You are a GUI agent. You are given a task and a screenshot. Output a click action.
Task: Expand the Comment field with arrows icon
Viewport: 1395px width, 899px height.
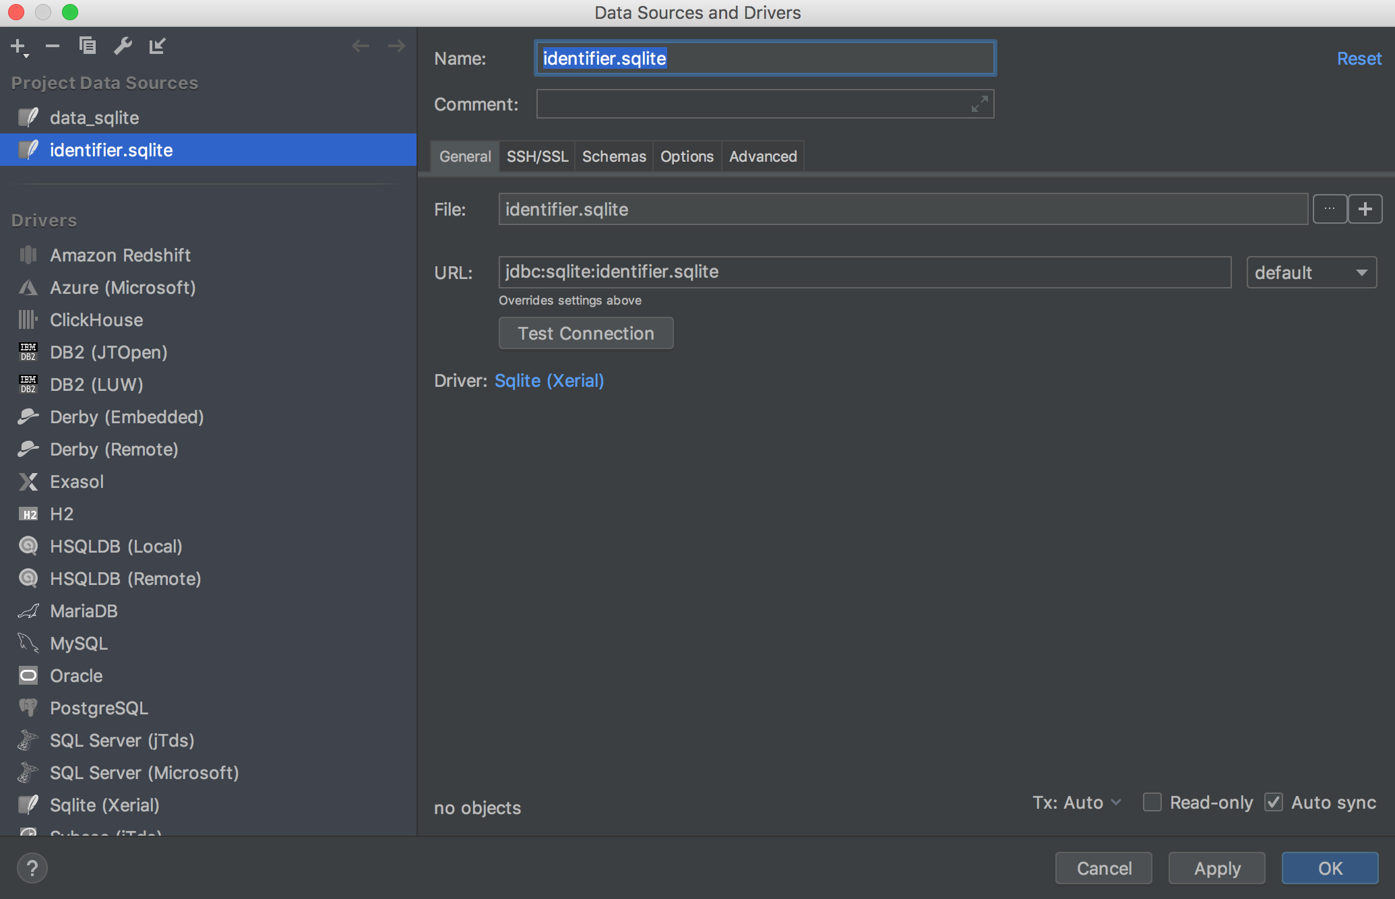point(979,104)
